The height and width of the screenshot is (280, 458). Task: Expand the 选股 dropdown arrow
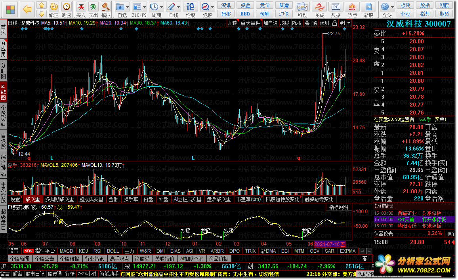(x=212, y=6)
